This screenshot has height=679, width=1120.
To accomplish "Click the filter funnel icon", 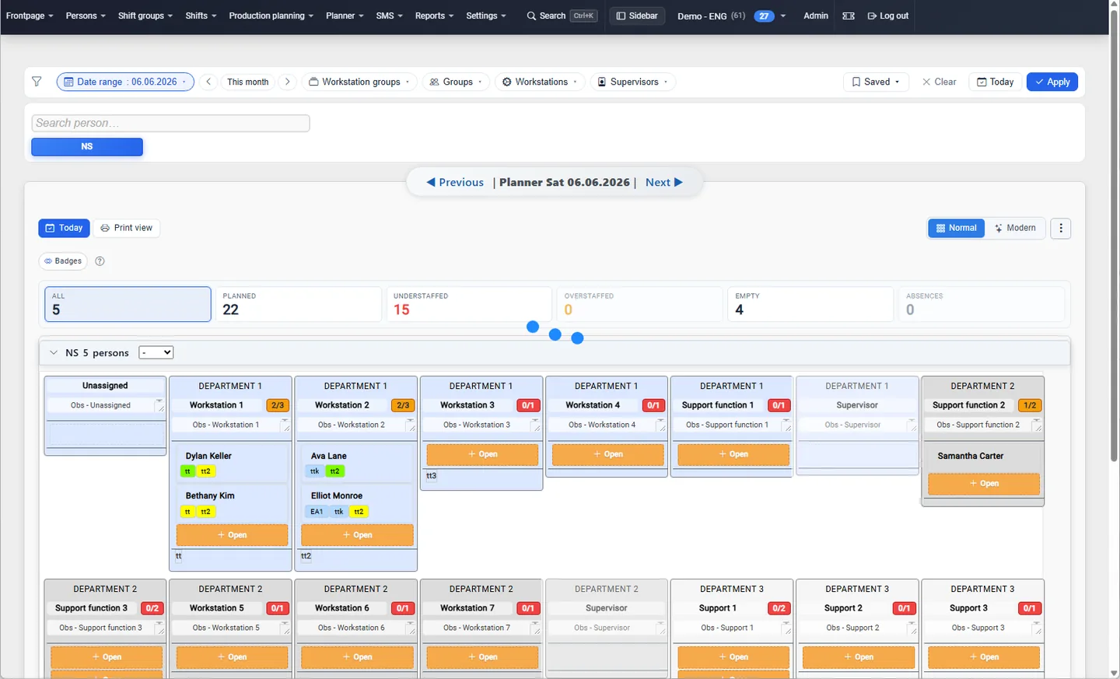I will (x=37, y=82).
